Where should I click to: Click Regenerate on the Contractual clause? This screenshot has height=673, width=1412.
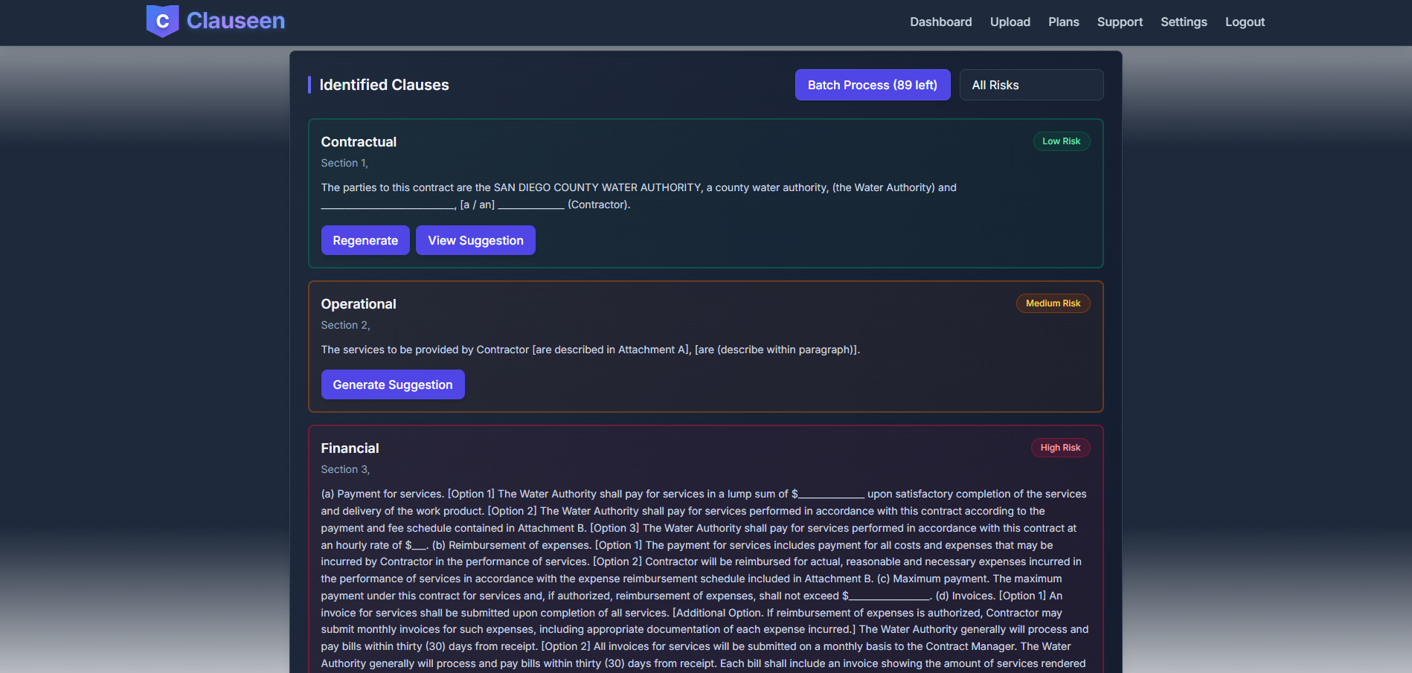365,239
